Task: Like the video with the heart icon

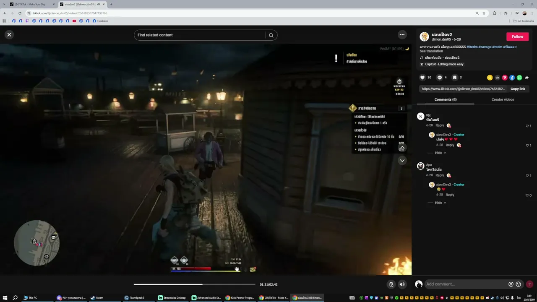Action: [x=422, y=78]
